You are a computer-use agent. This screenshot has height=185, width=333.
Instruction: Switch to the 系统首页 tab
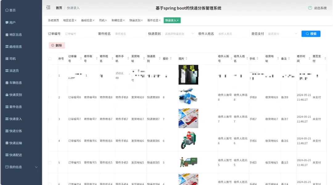54,20
